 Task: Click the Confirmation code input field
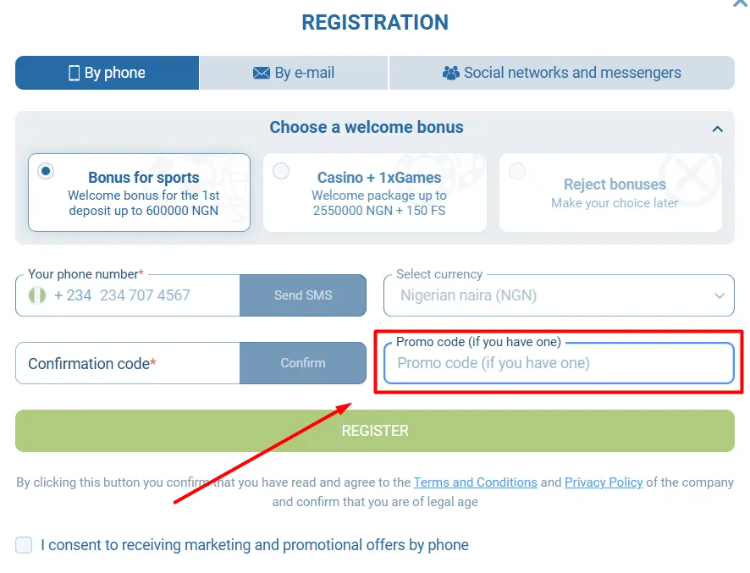point(127,364)
